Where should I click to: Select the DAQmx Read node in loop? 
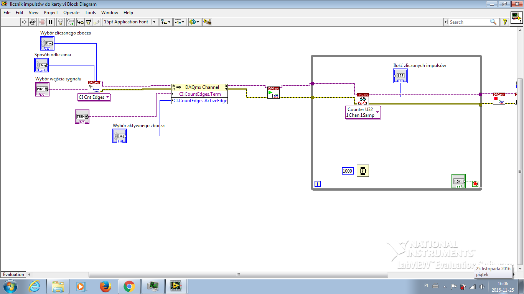click(363, 99)
